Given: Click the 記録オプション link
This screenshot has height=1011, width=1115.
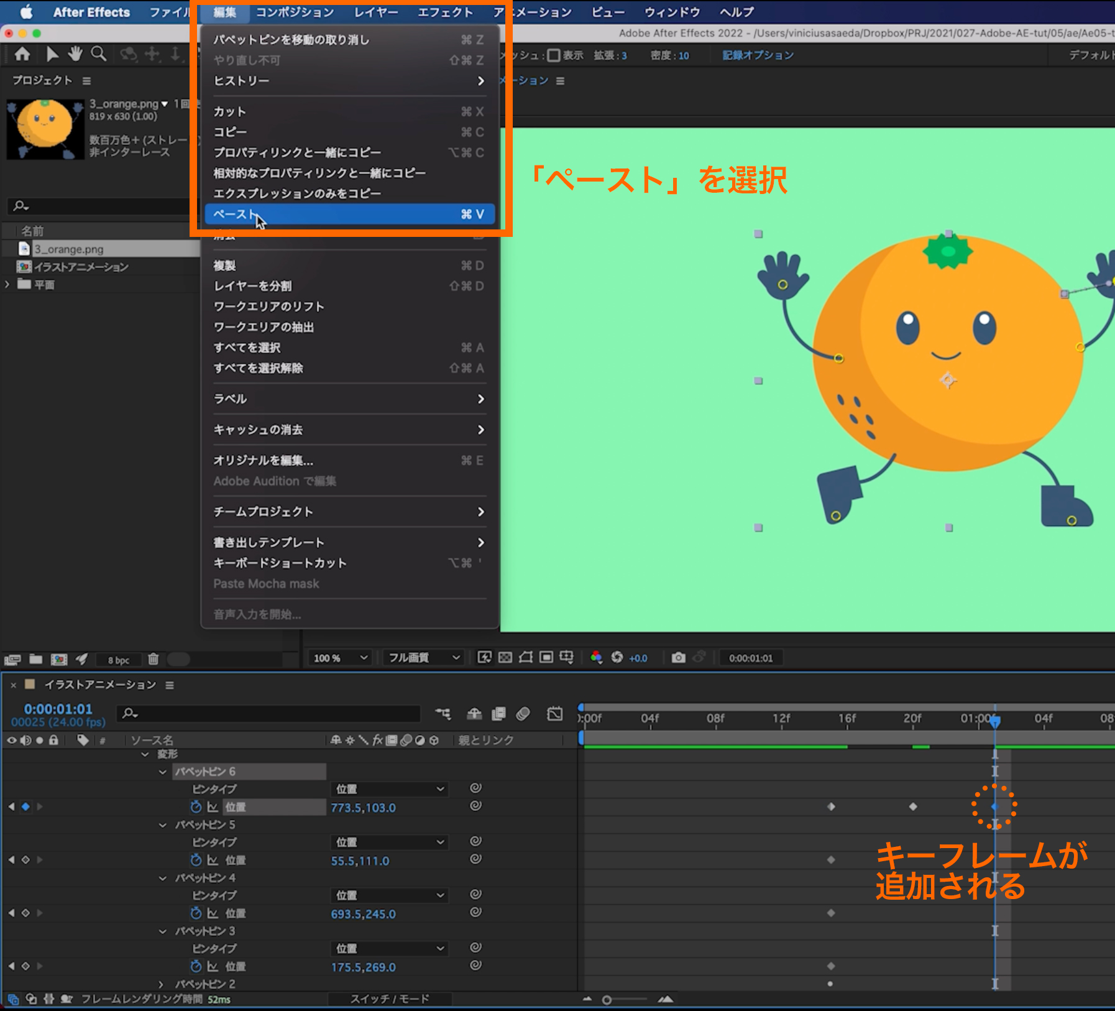Looking at the screenshot, I should [x=758, y=55].
